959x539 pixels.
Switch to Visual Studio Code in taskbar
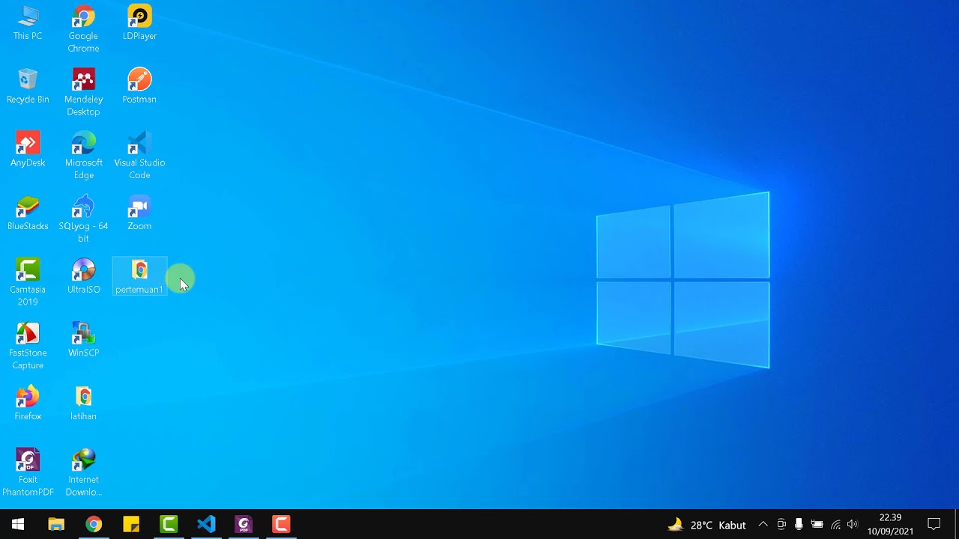[x=206, y=524]
